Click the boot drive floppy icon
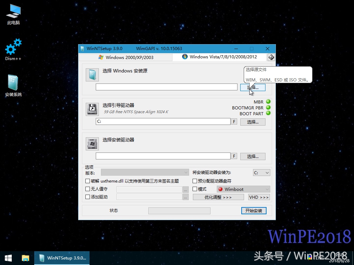 (x=92, y=109)
